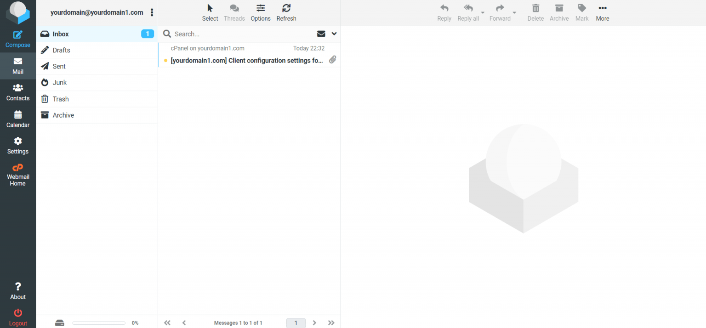The image size is (706, 328).
Task: Open the About page
Action: coord(17,290)
